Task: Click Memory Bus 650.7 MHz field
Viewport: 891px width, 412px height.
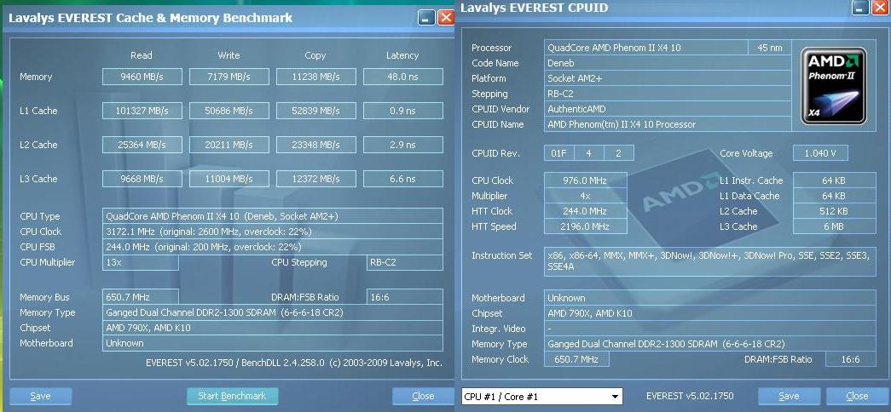Action: click(141, 297)
